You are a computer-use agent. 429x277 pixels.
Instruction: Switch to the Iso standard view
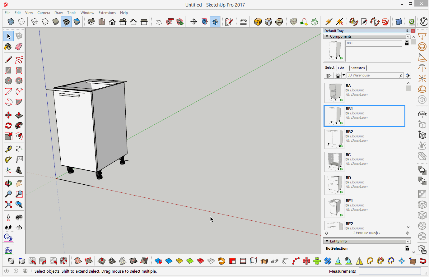(91, 22)
